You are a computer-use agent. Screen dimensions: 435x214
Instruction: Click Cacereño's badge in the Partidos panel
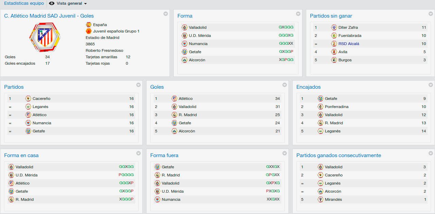pos(28,99)
